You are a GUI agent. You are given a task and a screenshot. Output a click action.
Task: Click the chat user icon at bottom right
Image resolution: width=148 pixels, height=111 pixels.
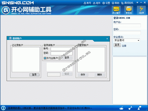click(139, 108)
